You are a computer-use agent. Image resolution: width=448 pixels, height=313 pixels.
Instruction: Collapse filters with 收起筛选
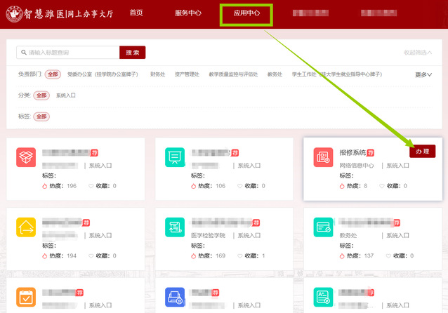click(417, 53)
